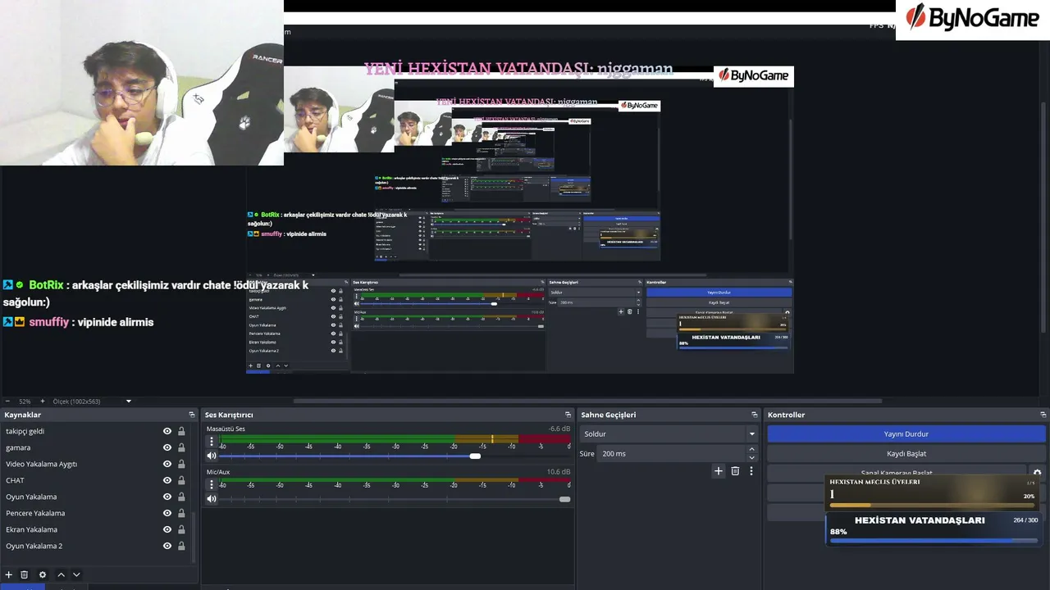Screen dimensions: 1050x590
Task: Click the Yayını Durdur button
Action: click(906, 433)
